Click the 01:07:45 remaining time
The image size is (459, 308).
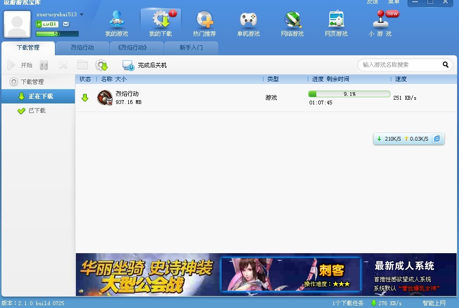[321, 103]
